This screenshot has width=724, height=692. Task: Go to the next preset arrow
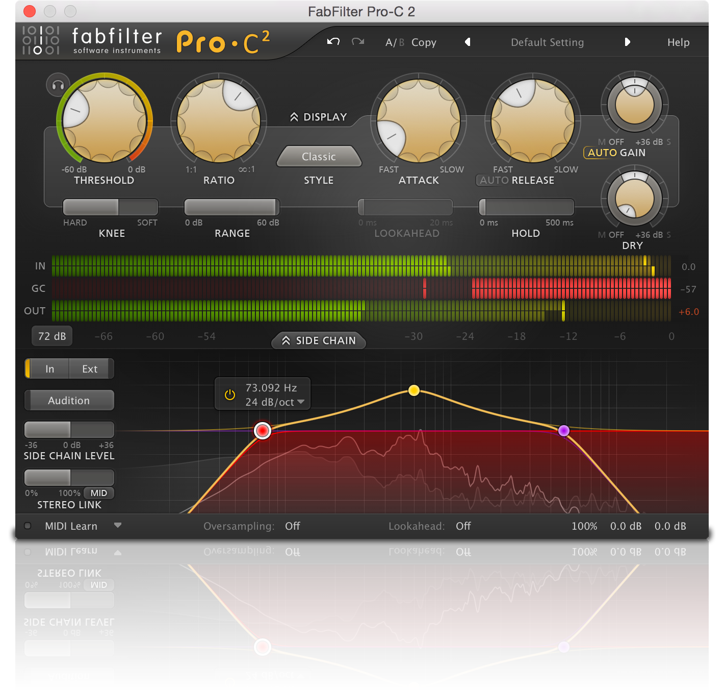(x=627, y=42)
